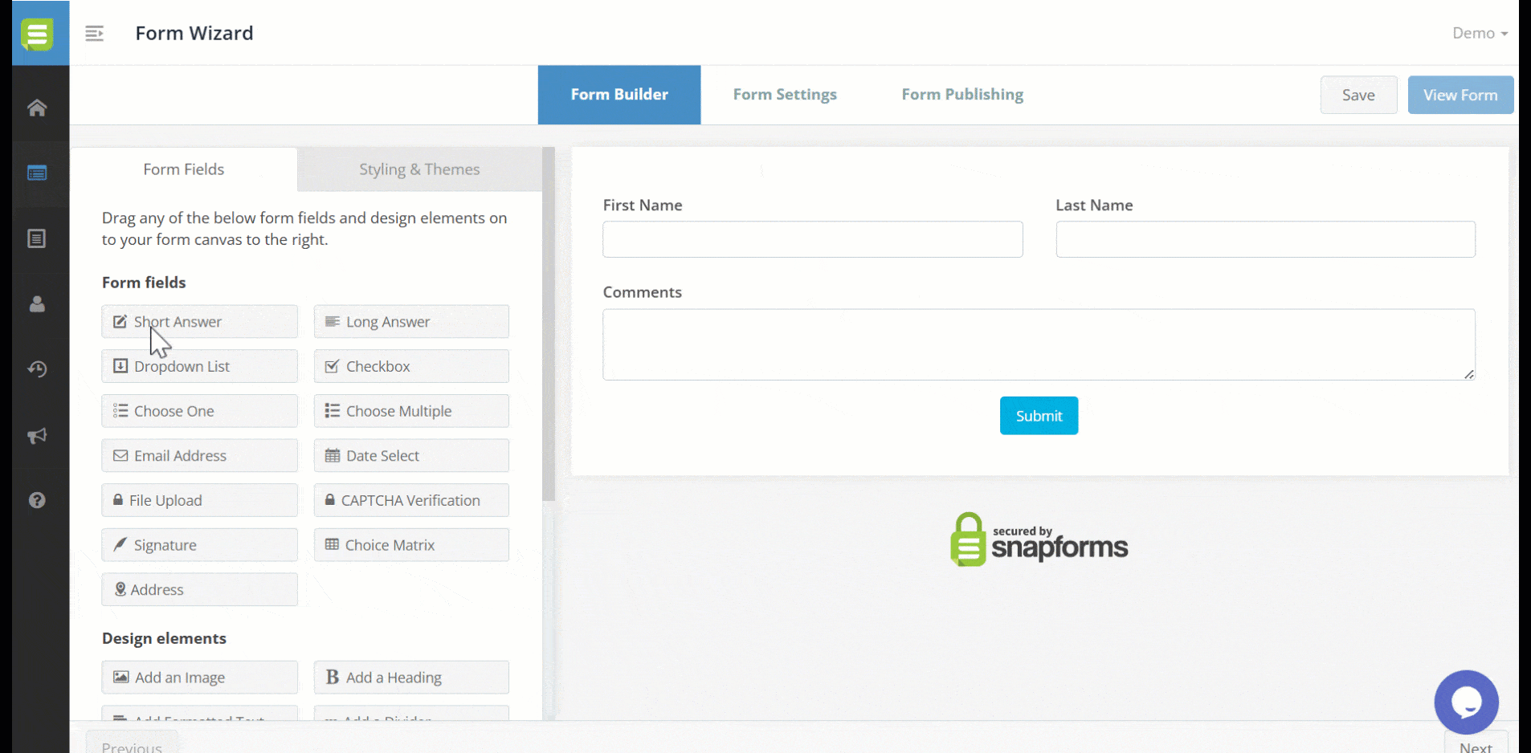Select the Announcements megaphone icon
This screenshot has height=753, width=1531.
point(37,436)
